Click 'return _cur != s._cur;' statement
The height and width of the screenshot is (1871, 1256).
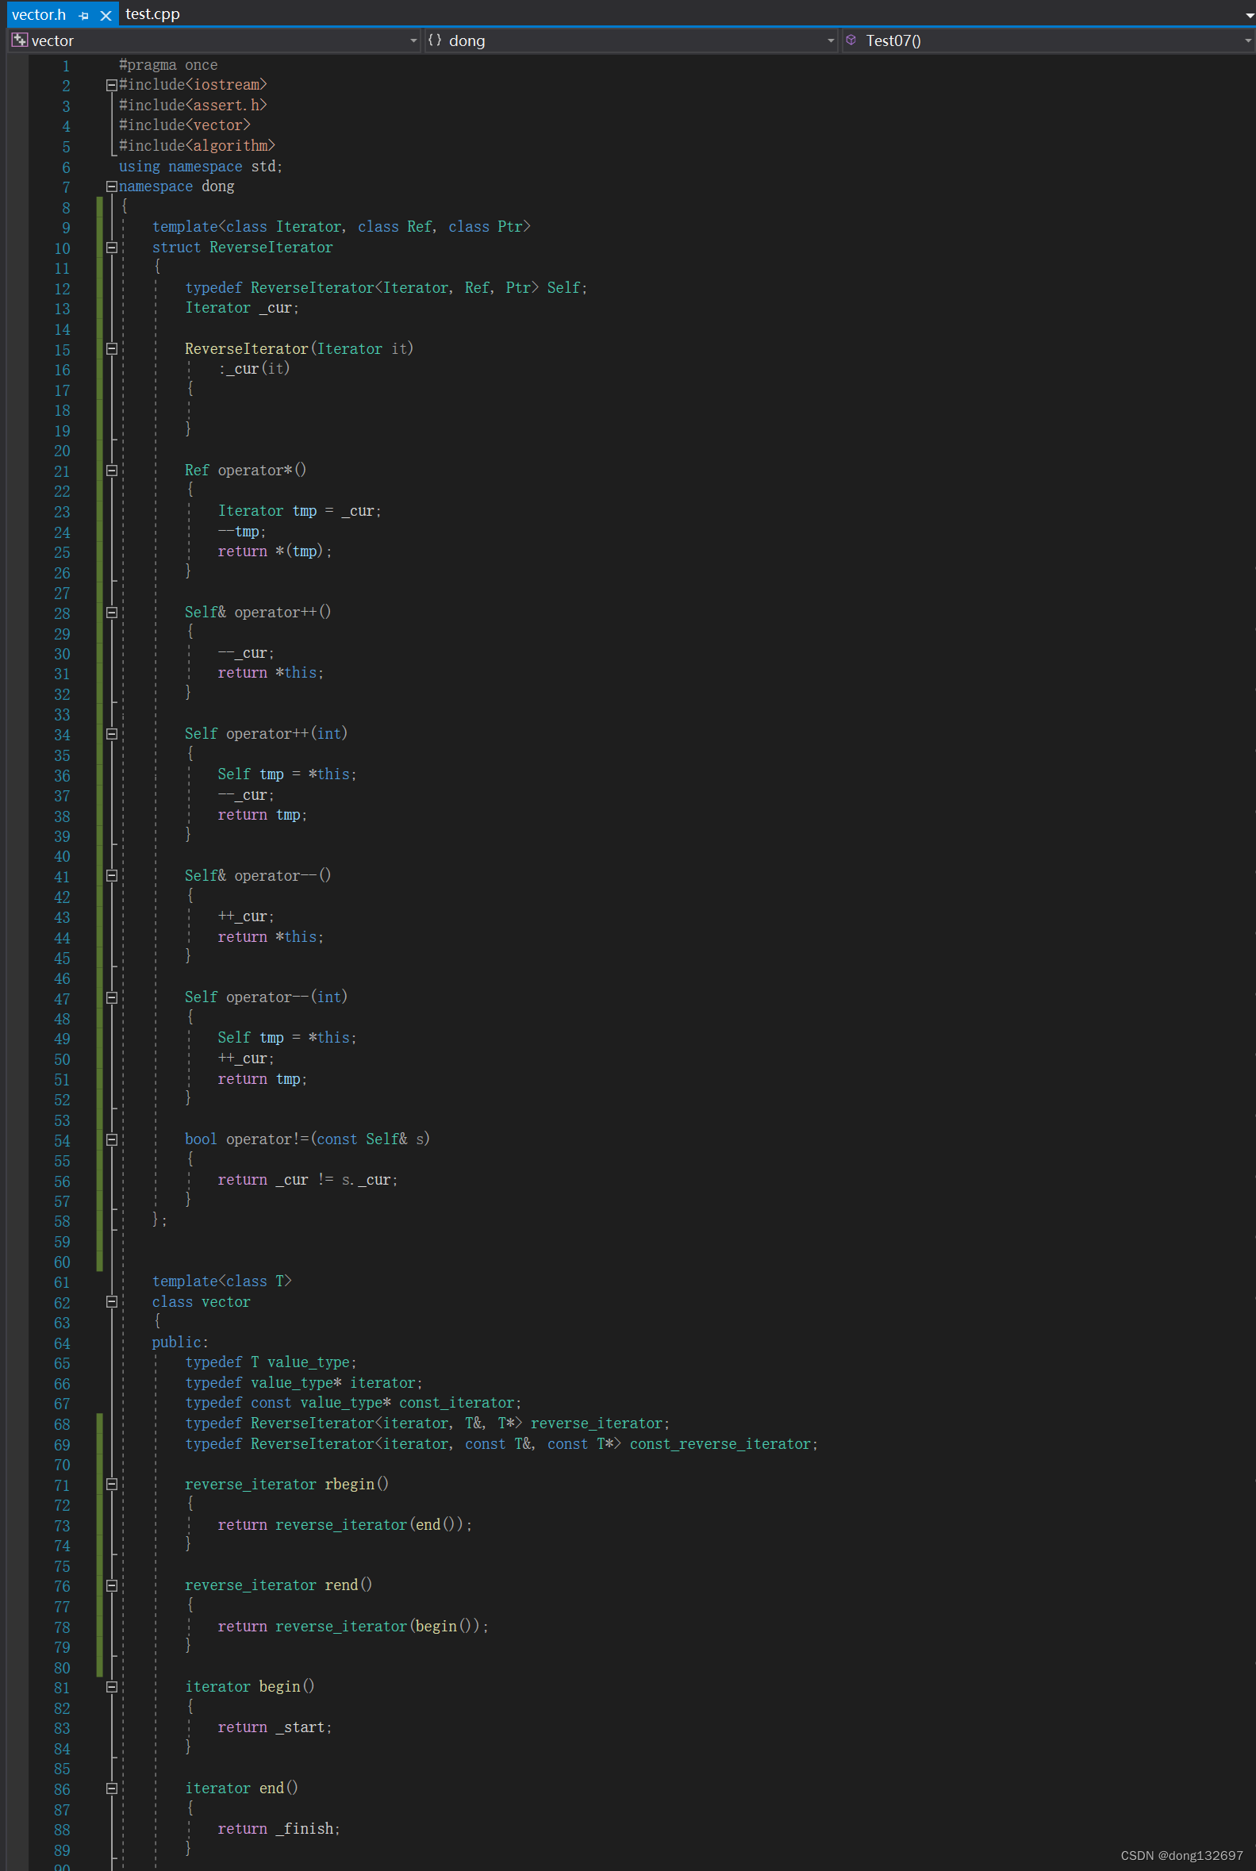click(x=308, y=1180)
